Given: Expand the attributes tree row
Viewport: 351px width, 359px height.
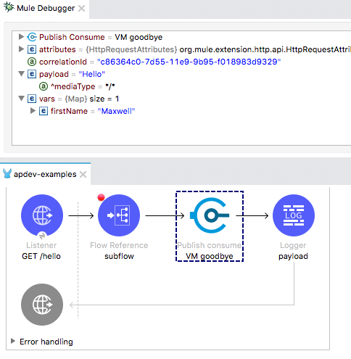Looking at the screenshot, I should (21, 49).
